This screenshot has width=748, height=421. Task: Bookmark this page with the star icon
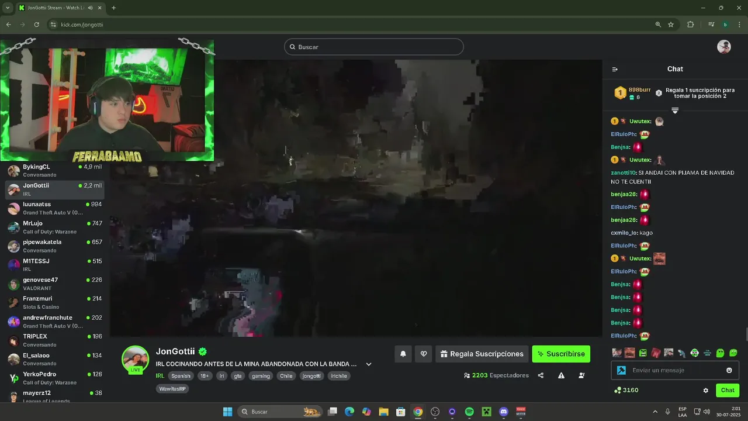pos(671,25)
